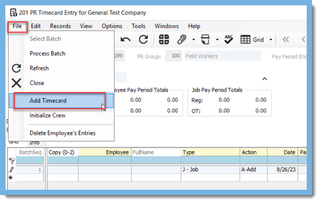
Task: Open the Windows menu
Action: pos(167,26)
